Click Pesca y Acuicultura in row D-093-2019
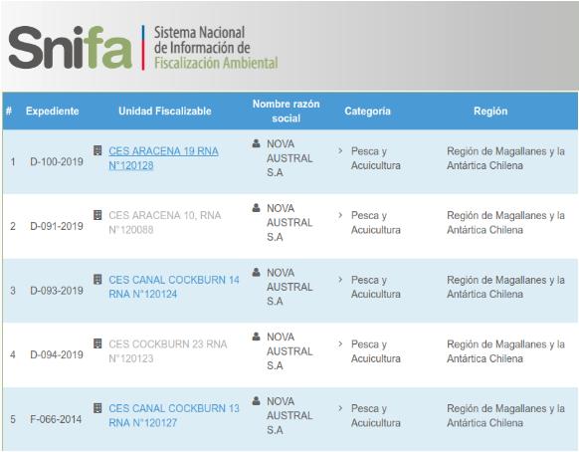The height and width of the screenshot is (452, 579). coord(375,287)
